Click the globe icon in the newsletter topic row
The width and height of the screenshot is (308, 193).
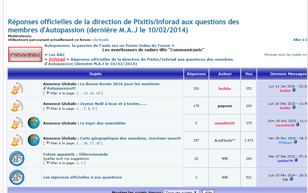[x=34, y=123]
